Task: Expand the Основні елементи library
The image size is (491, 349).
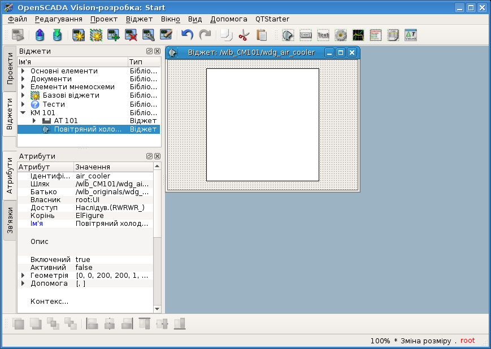Action: pyautogui.click(x=23, y=71)
